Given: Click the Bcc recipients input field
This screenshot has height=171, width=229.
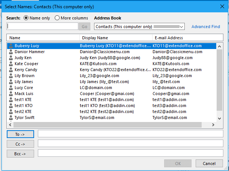Looking at the screenshot, I should [130, 153].
